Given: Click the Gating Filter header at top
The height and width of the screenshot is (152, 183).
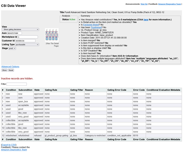Looking at the screenshot, I should point(76,90).
